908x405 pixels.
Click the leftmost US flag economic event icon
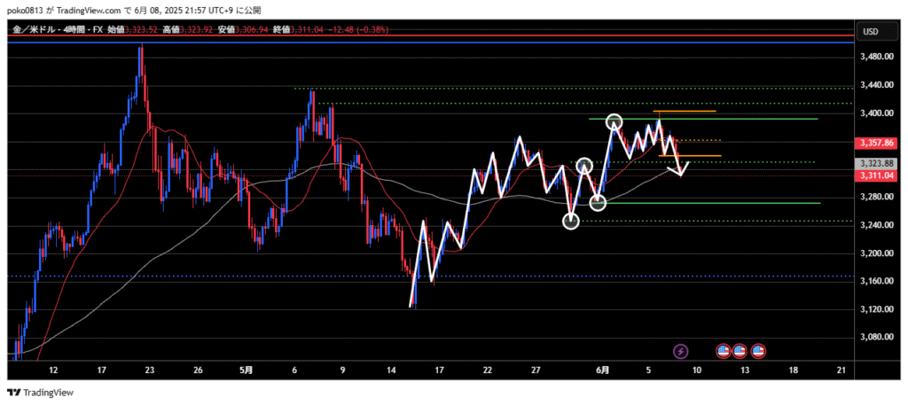(723, 351)
